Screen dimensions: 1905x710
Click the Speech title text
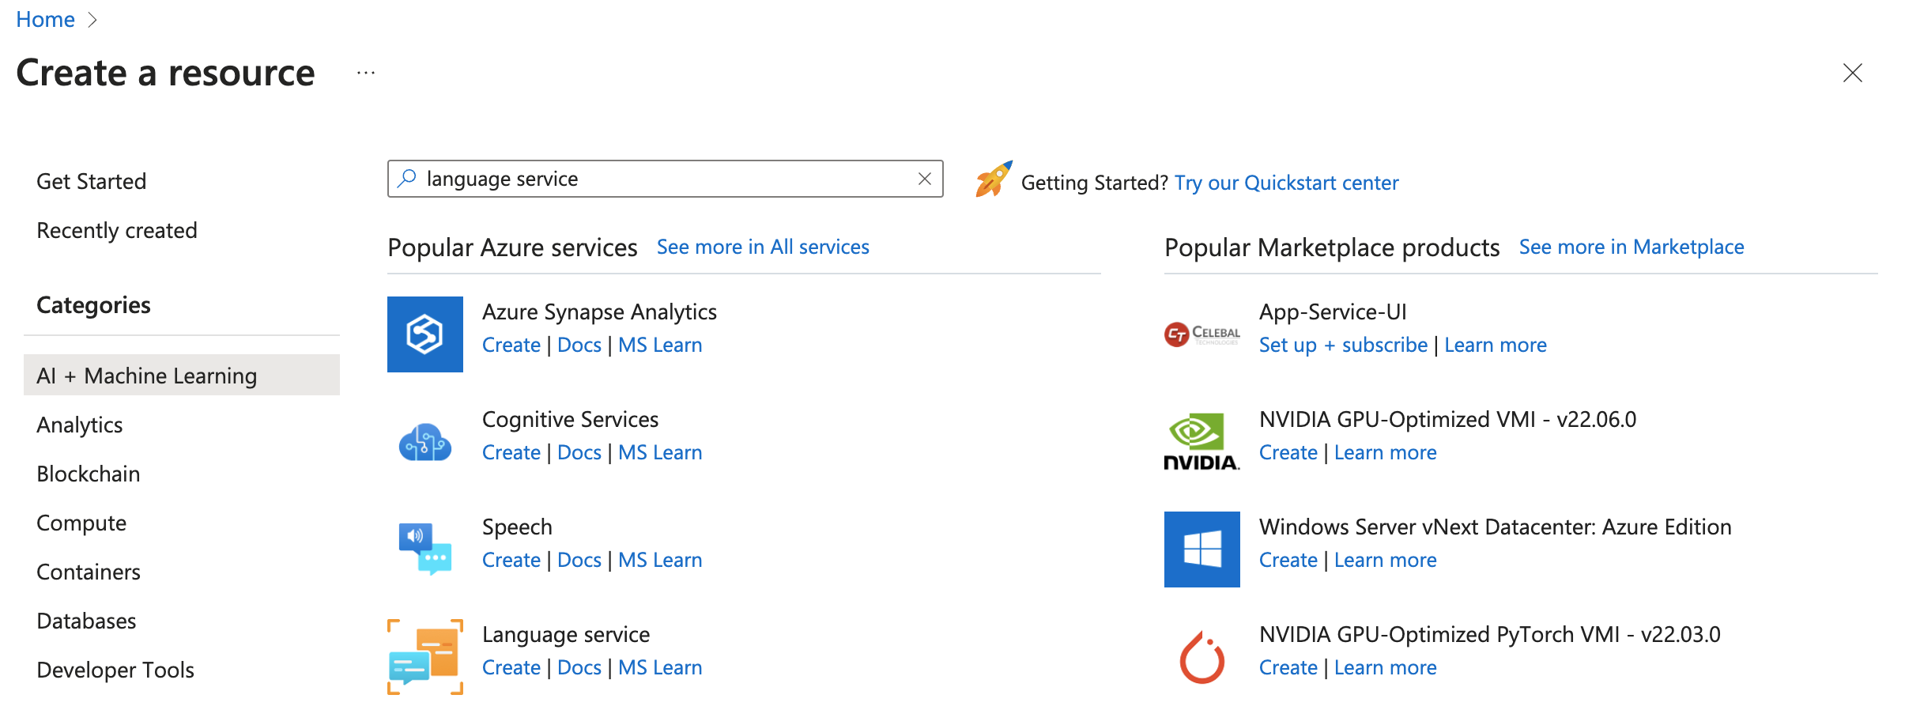(517, 527)
